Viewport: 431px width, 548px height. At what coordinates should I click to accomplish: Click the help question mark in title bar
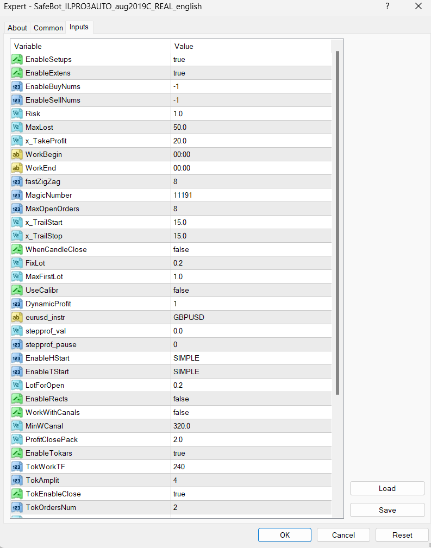coord(388,7)
